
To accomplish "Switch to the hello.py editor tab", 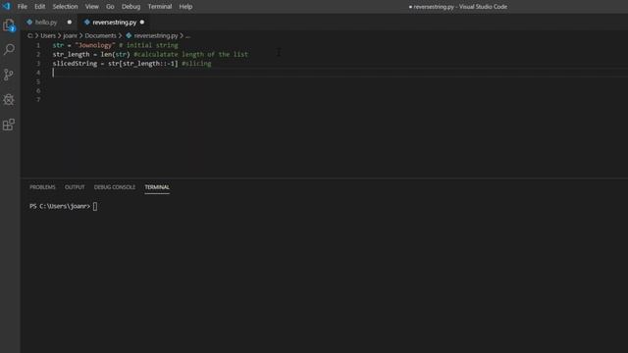I will (x=50, y=22).
